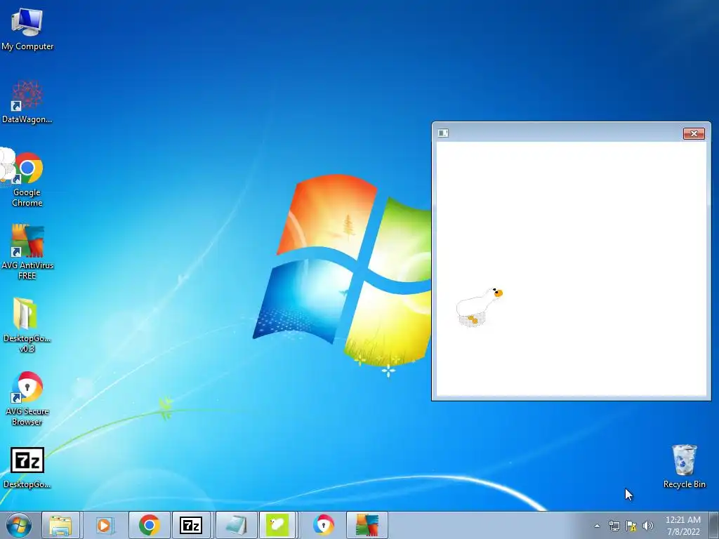
Task: Open the network status tray icon
Action: [x=614, y=526]
